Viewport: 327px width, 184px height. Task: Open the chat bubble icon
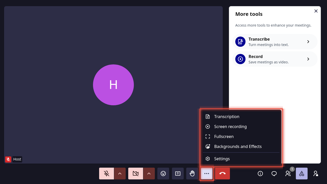tap(274, 174)
